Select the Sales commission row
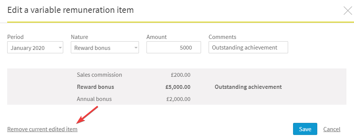The image size is (354, 138). [177, 75]
